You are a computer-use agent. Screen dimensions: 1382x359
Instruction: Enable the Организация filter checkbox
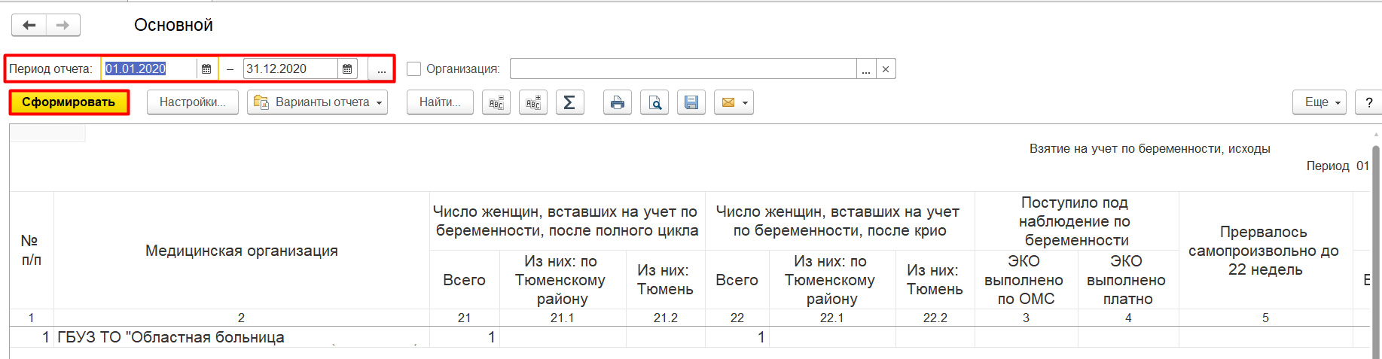413,69
